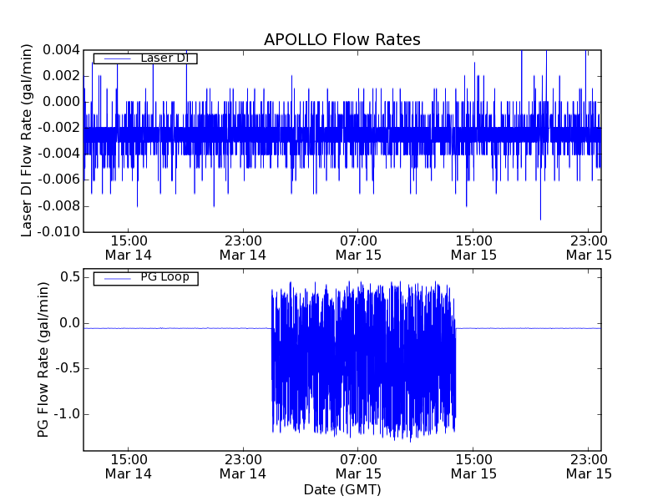This screenshot has width=668, height=501.
Task: Click the deepest downward spike in Laser DI plot
Action: pyautogui.click(x=540, y=217)
